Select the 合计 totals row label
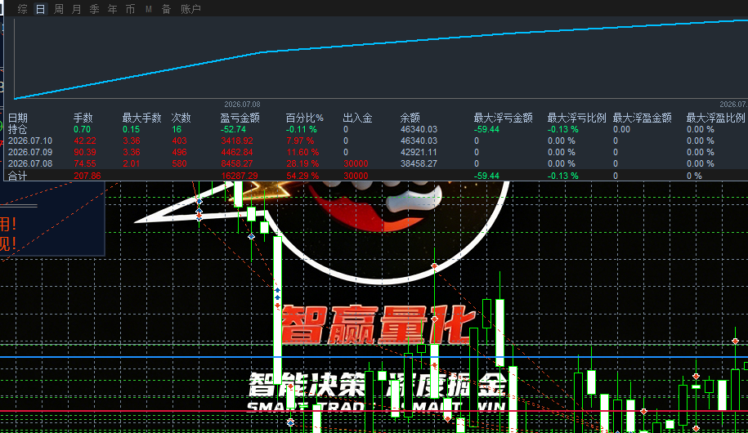The image size is (748, 433). click(18, 176)
